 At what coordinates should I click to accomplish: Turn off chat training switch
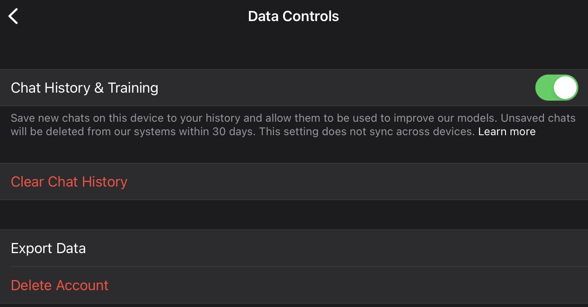click(x=556, y=88)
